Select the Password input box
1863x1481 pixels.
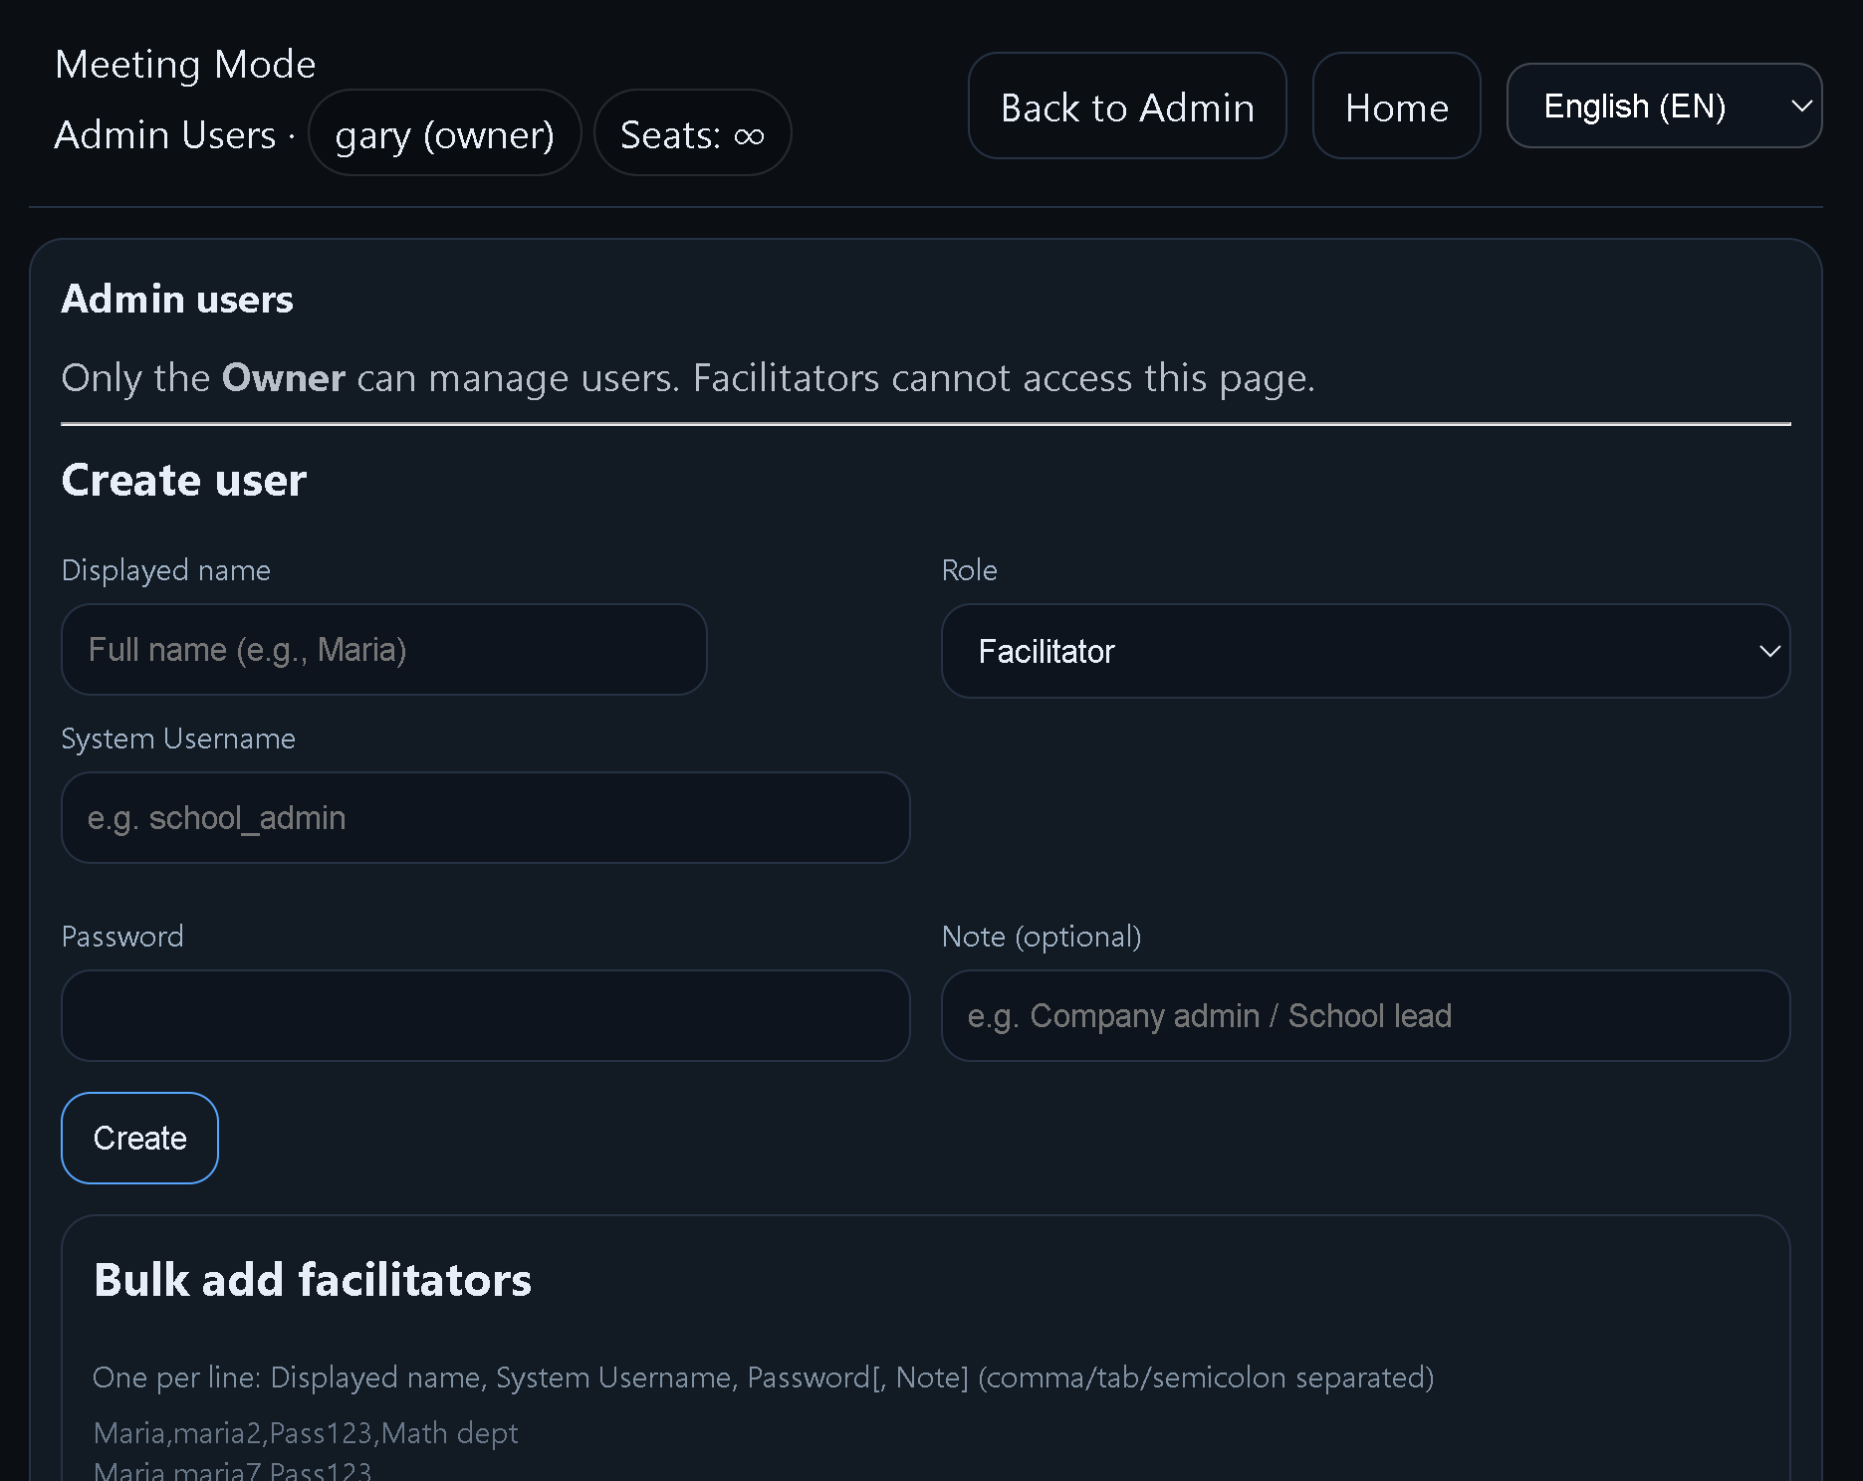pos(485,1016)
